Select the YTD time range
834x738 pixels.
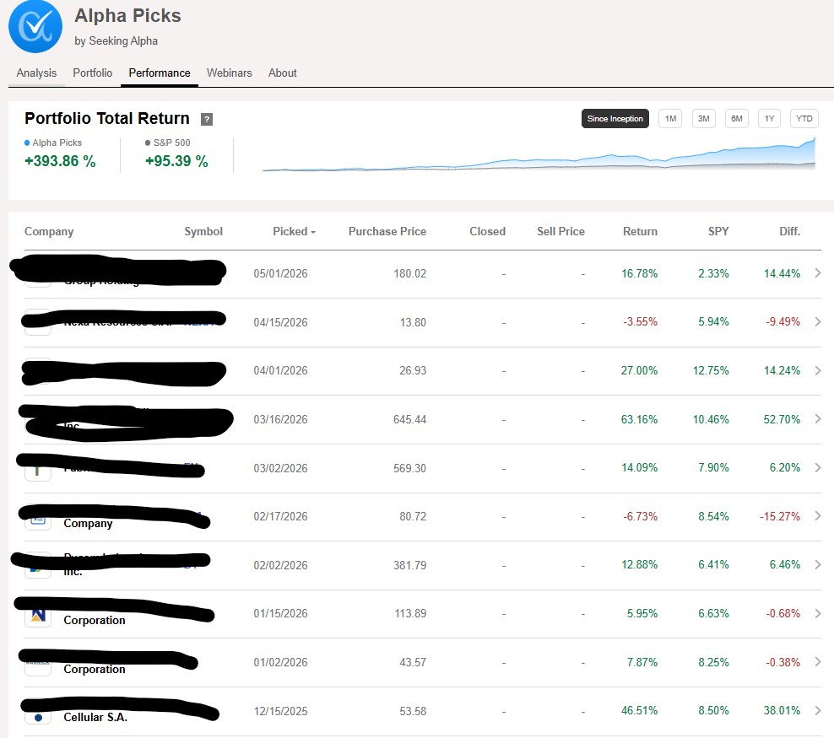pyautogui.click(x=804, y=118)
